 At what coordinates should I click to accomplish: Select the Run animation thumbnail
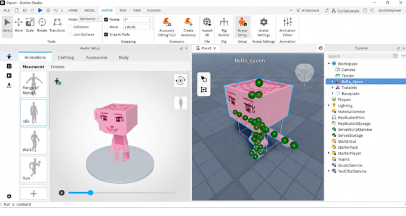[33, 170]
